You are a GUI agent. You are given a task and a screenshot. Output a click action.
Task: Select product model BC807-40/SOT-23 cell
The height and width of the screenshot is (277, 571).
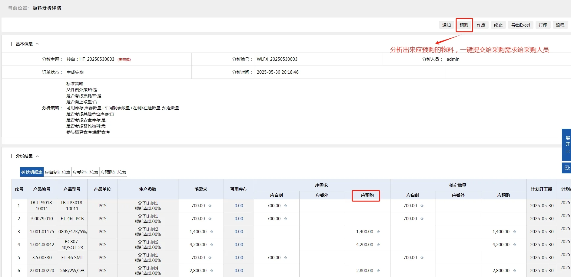(x=72, y=245)
